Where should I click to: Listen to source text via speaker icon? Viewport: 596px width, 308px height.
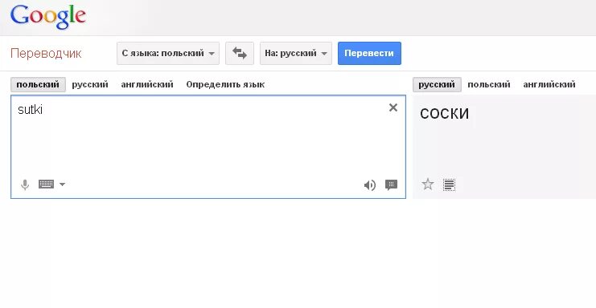point(369,184)
